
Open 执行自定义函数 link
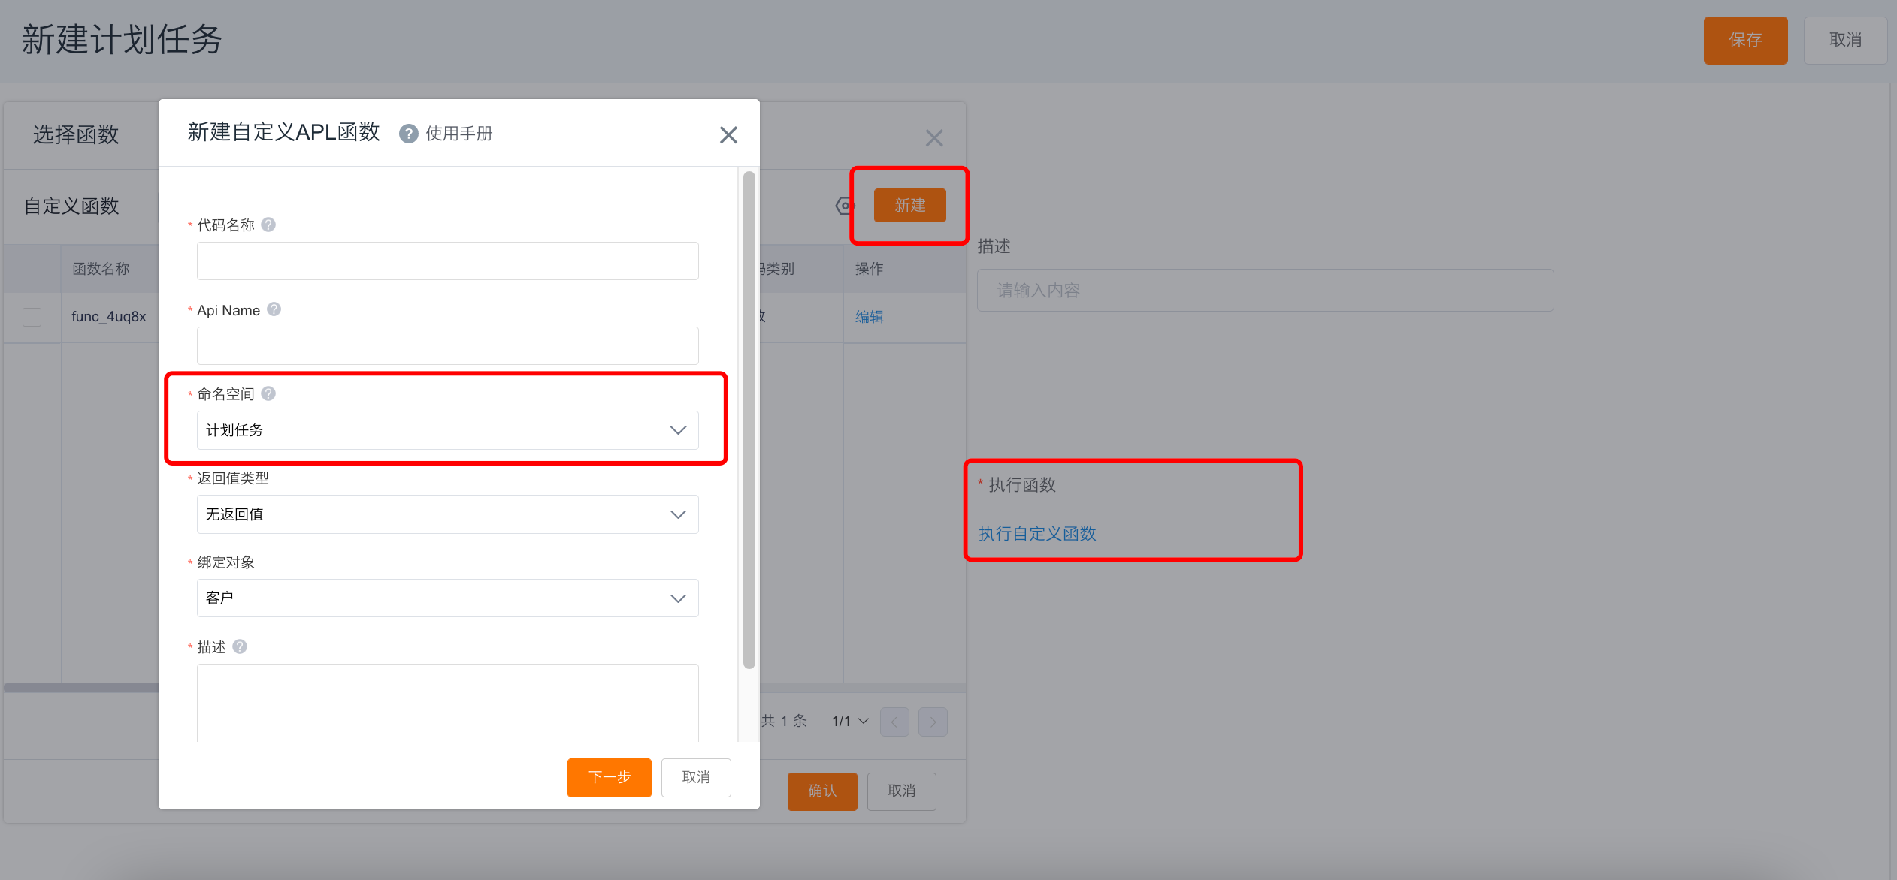tap(1037, 534)
